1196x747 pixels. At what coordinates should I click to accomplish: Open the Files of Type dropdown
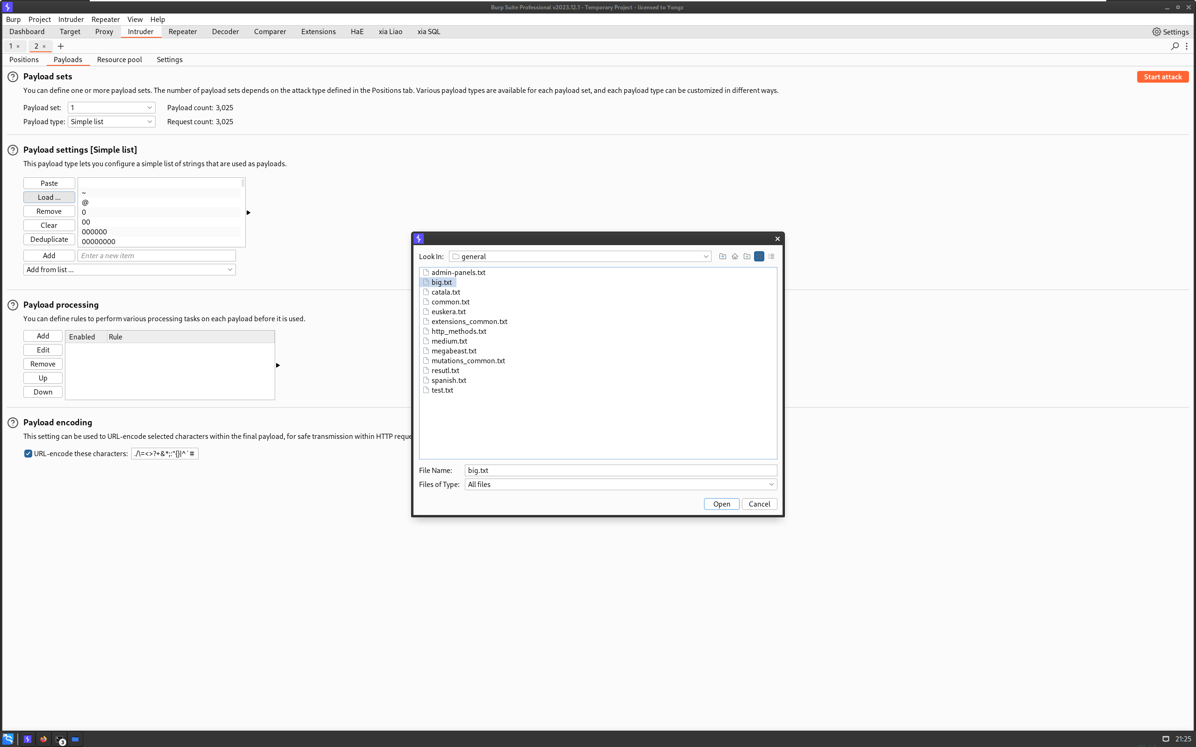coord(621,484)
